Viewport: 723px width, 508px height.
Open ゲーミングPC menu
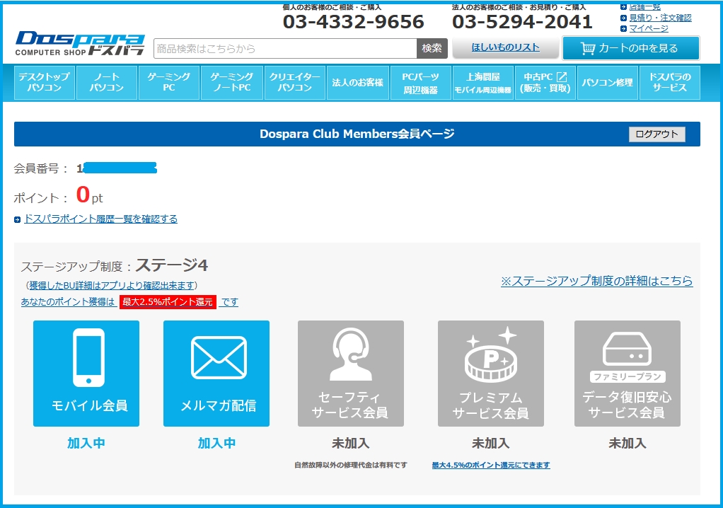pyautogui.click(x=169, y=83)
